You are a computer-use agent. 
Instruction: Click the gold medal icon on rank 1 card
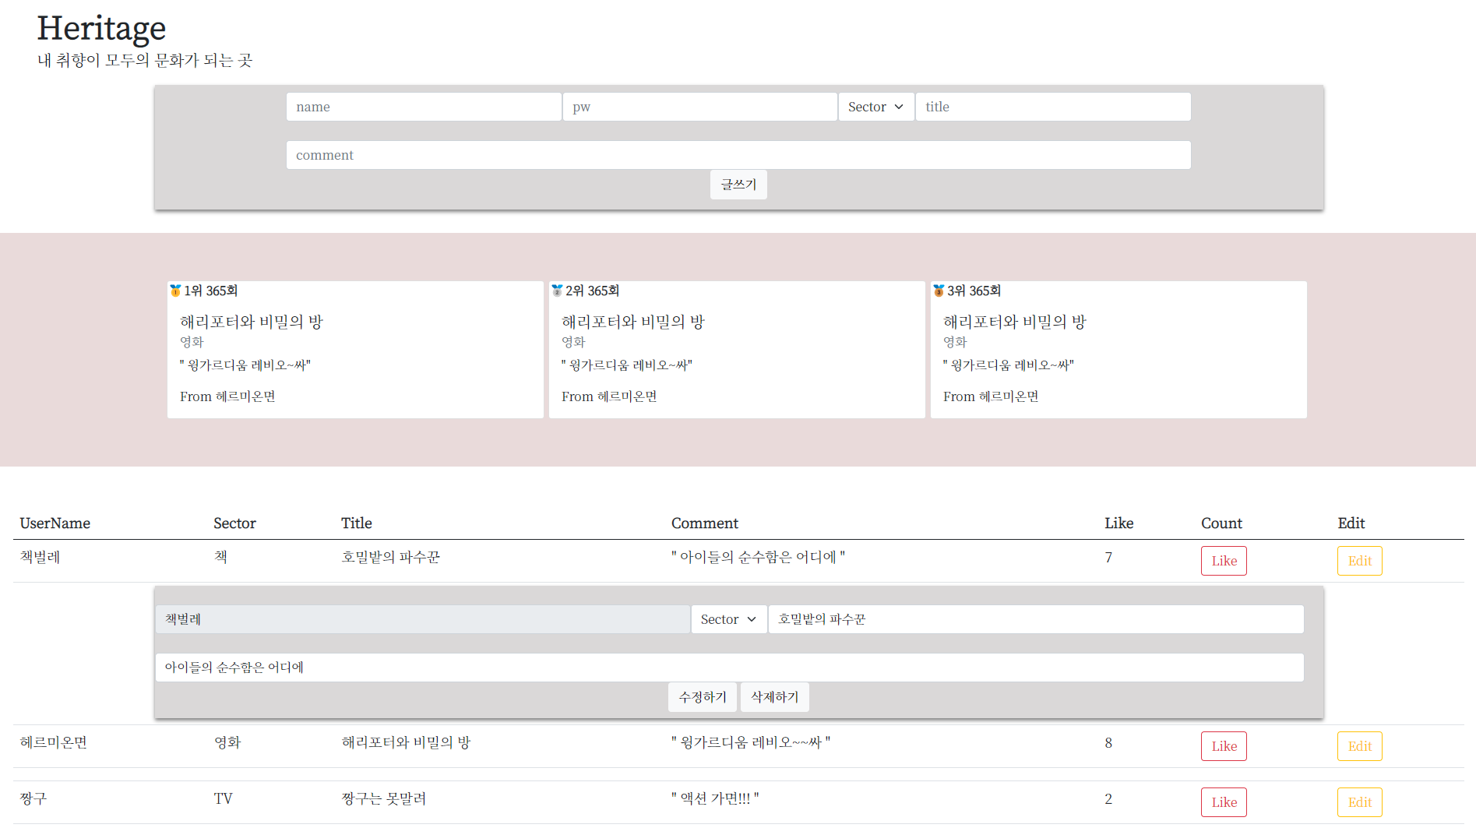pyautogui.click(x=178, y=291)
